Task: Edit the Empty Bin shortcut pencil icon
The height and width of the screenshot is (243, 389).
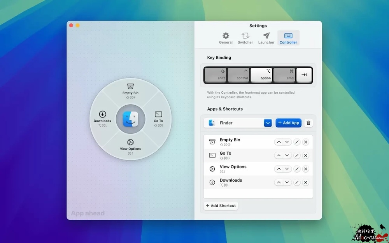Action: click(297, 142)
